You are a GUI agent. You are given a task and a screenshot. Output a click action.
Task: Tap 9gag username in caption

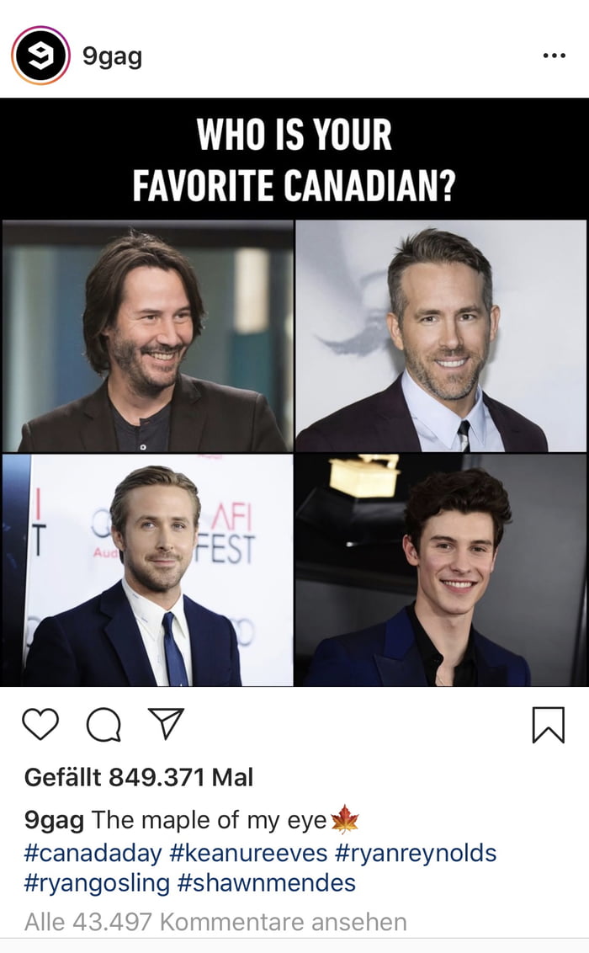click(x=54, y=821)
